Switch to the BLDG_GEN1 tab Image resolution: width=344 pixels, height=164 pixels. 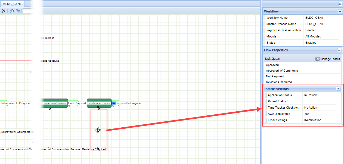point(12,4)
